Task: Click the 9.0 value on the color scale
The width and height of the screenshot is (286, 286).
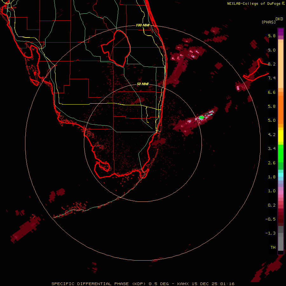Action: pos(272,50)
